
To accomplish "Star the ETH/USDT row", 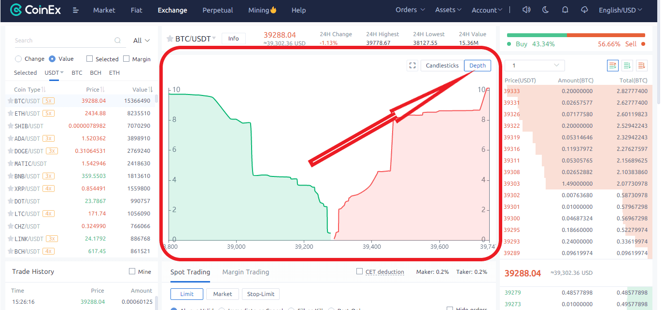I will pyautogui.click(x=10, y=113).
